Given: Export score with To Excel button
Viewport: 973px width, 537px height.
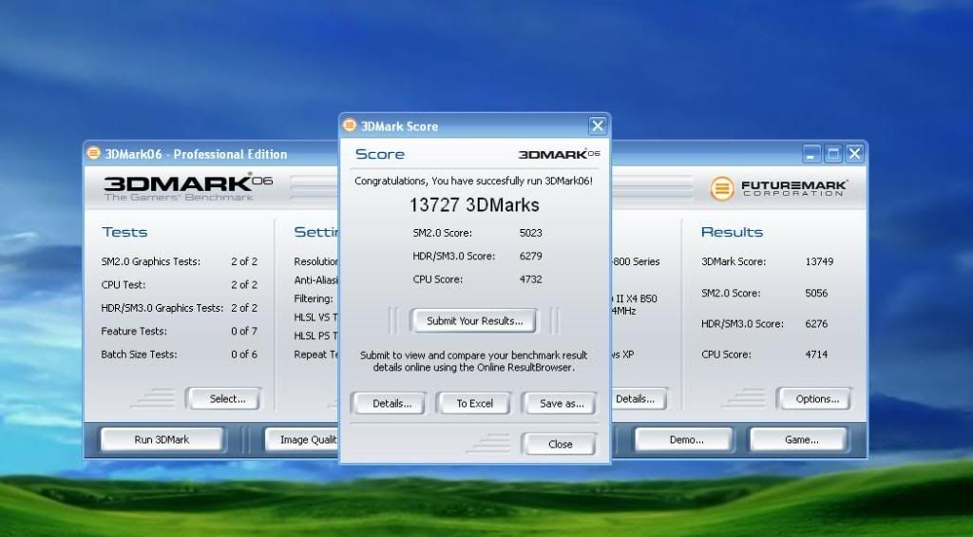Looking at the screenshot, I should tap(475, 404).
